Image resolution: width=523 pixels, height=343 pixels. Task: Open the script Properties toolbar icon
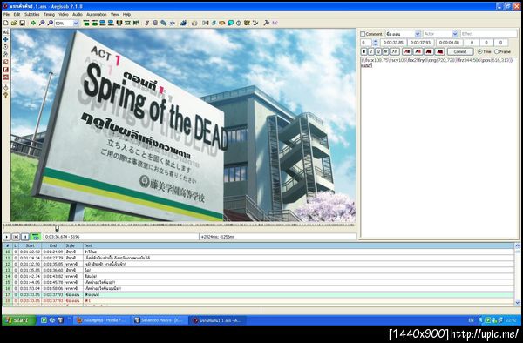[155, 23]
